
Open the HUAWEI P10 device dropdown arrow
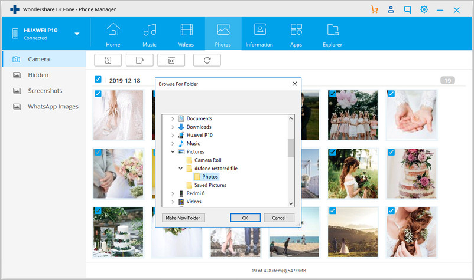(x=77, y=34)
